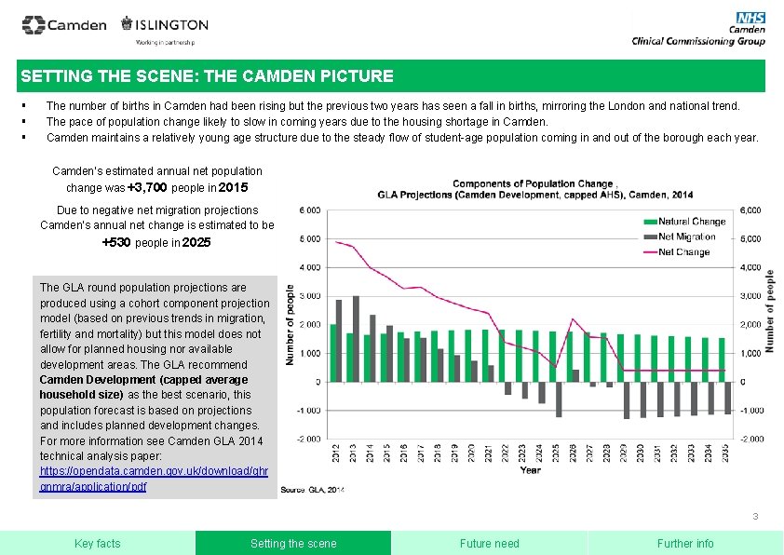Click the left axis value 6,000
This screenshot has height=555, width=784.
click(x=310, y=210)
